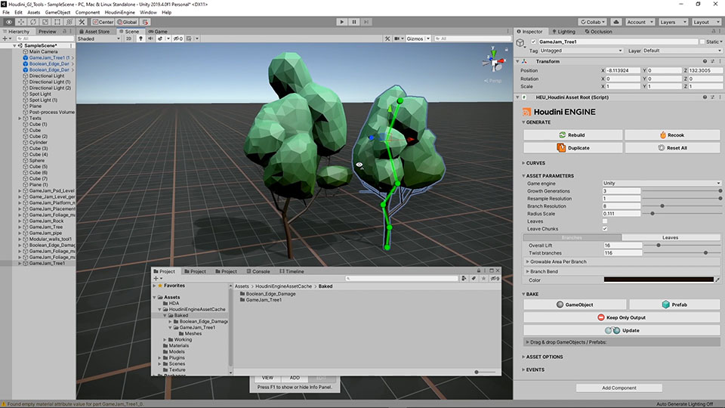Open the Layout dropdown button
Image resolution: width=725 pixels, height=408 pixels.
[x=706, y=22]
